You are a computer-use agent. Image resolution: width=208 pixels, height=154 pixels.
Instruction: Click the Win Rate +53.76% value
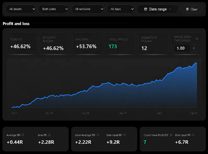coord(86,47)
